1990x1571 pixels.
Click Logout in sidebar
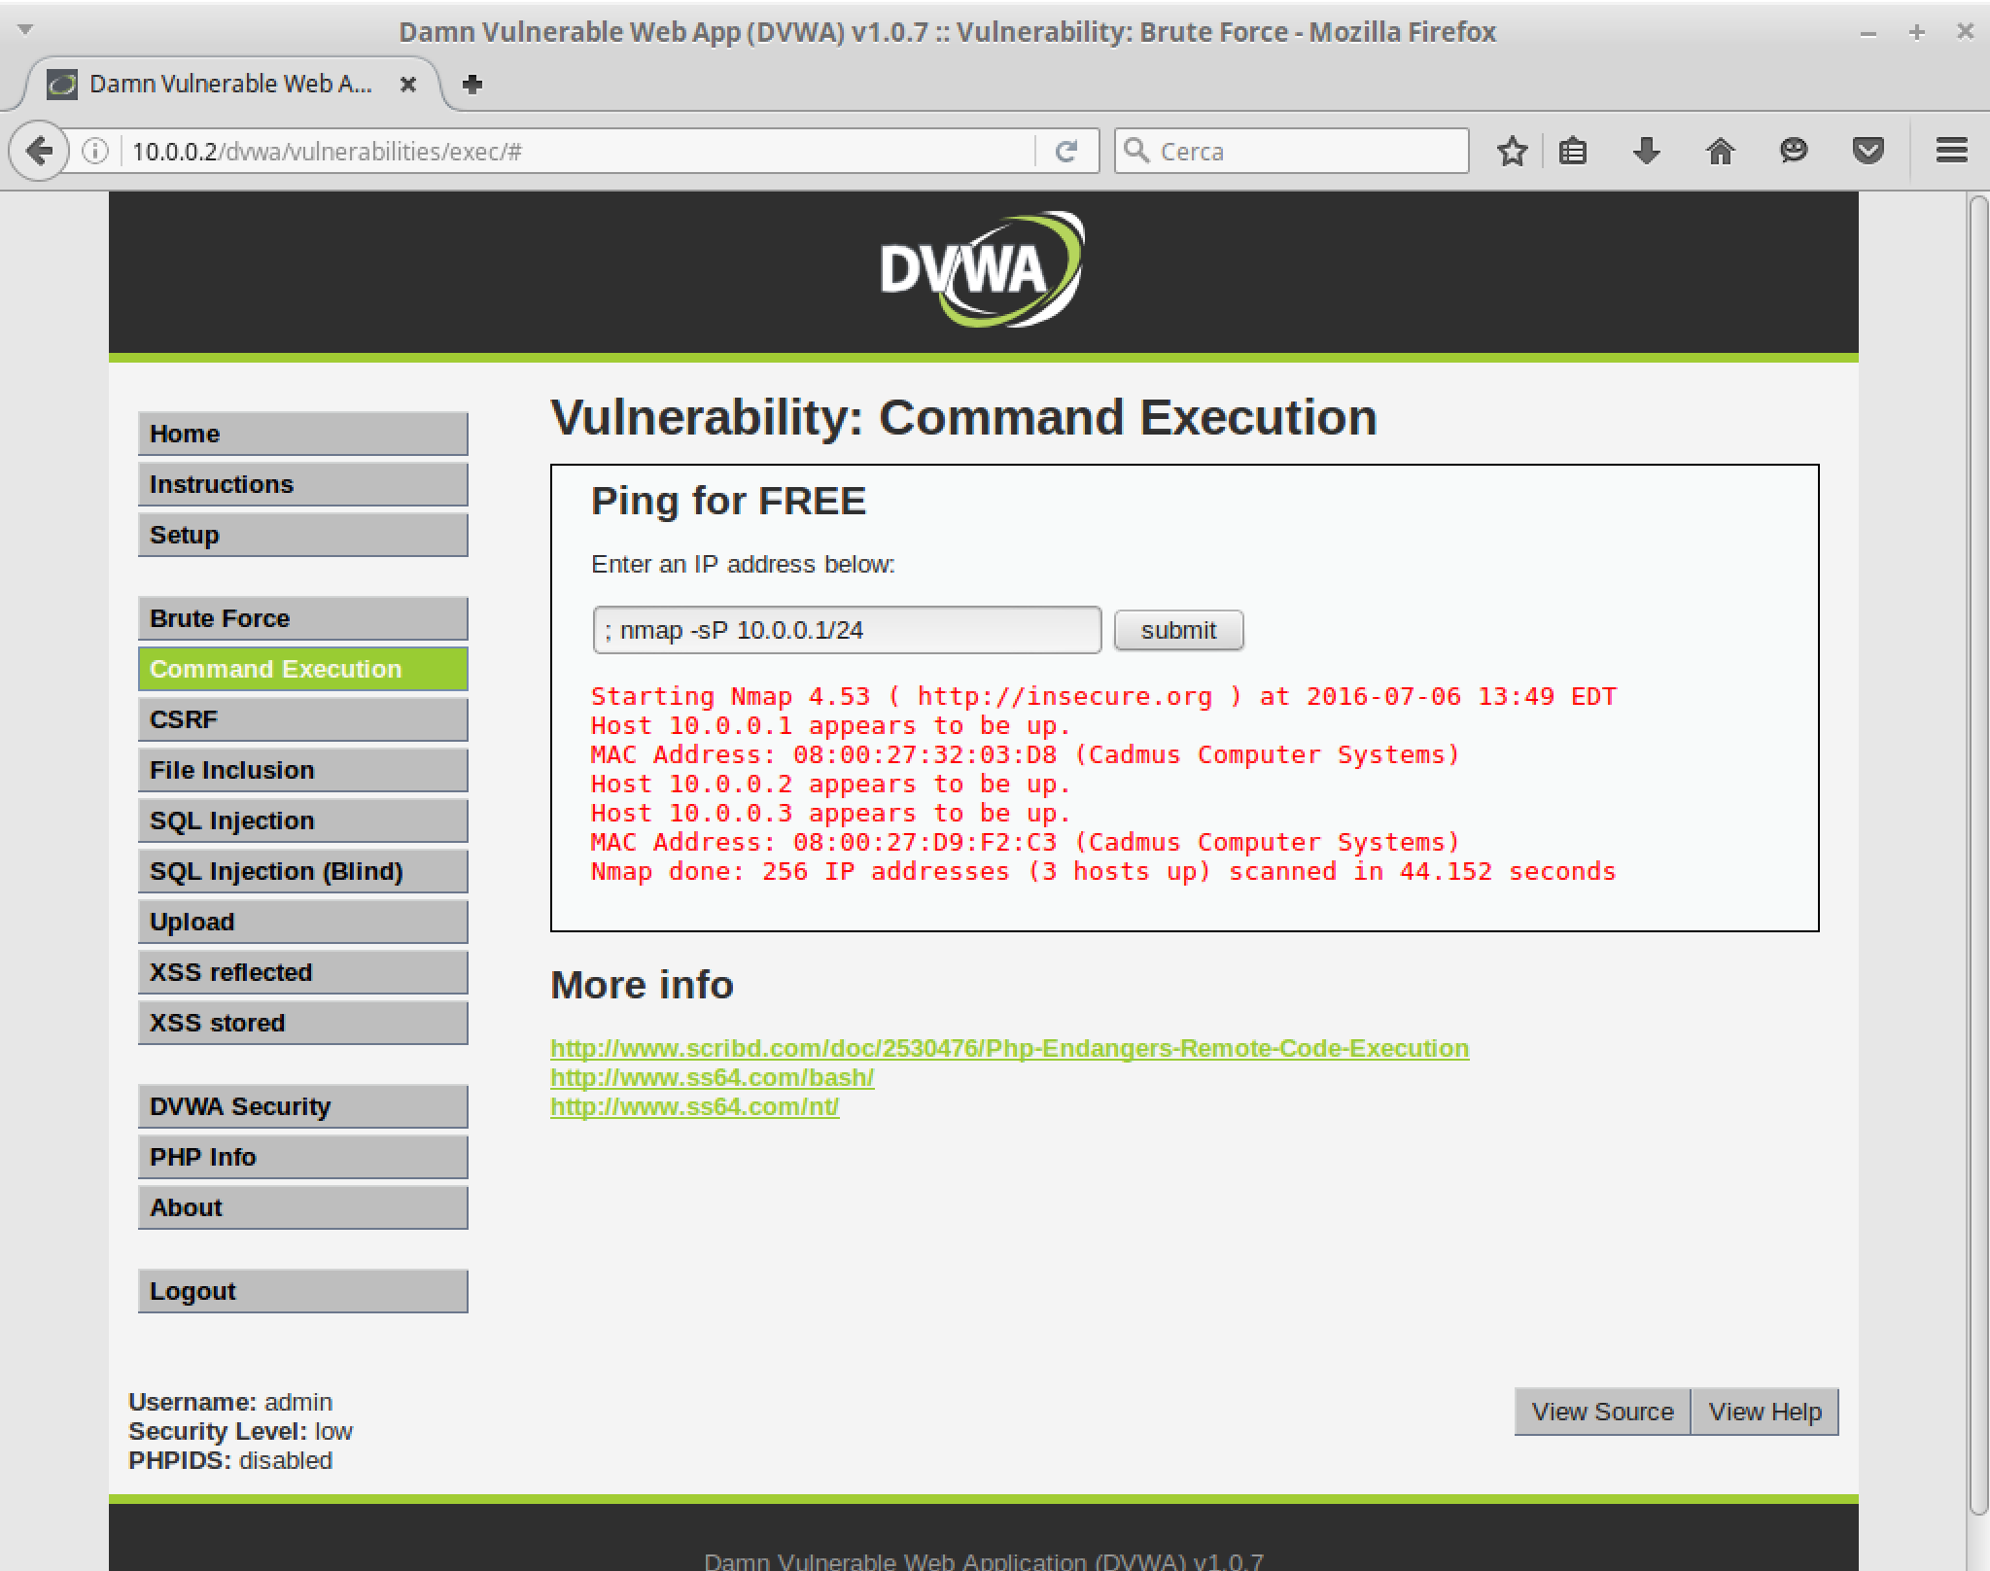(x=303, y=1291)
